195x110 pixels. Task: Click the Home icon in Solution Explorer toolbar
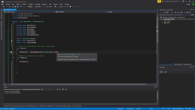165,12
